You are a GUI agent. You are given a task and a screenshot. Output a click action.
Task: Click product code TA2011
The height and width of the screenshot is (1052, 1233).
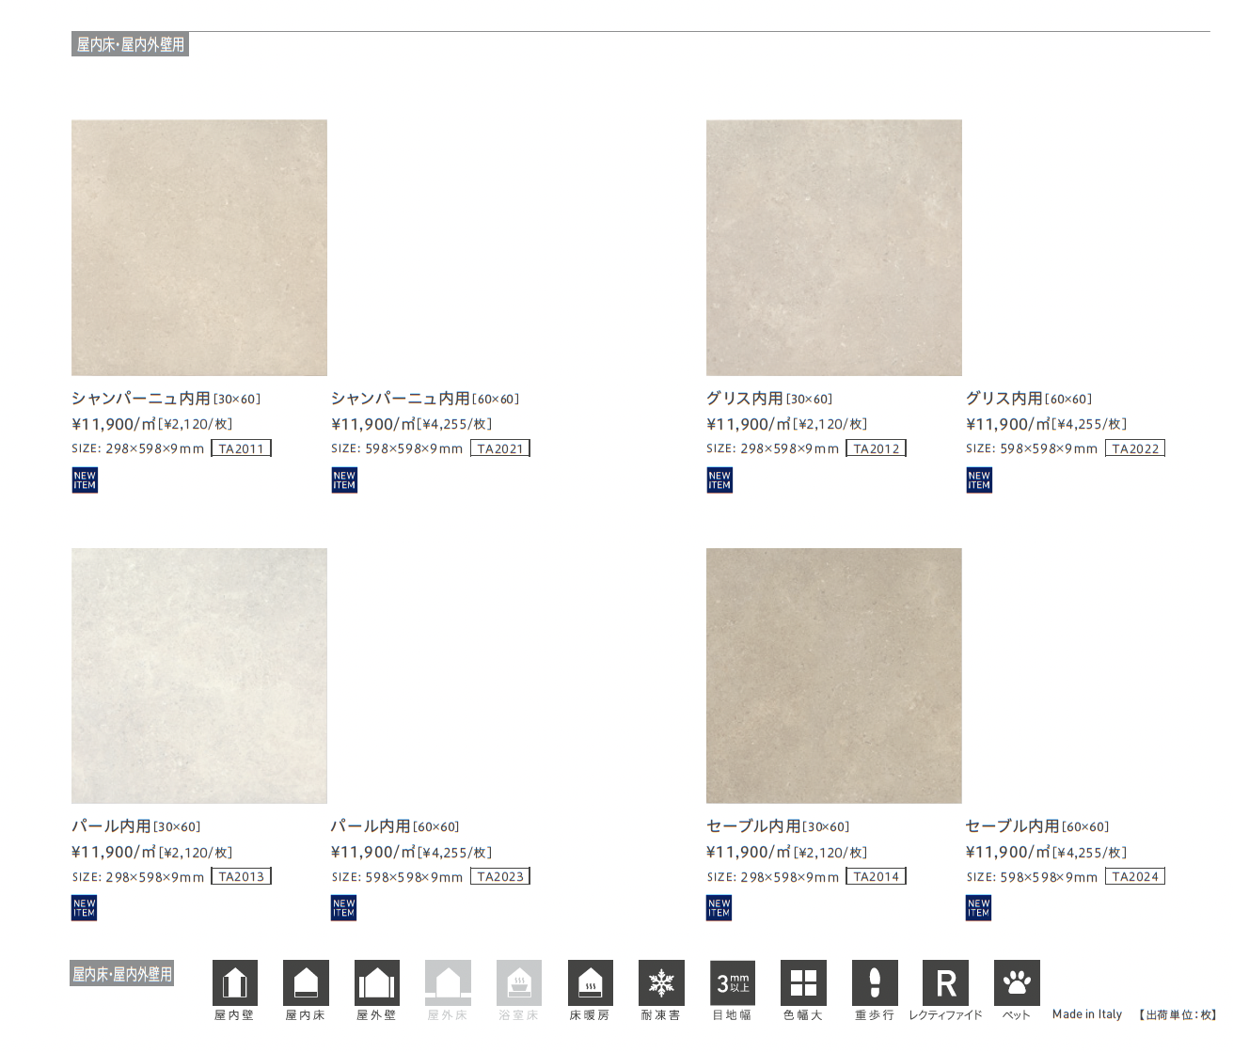point(241,448)
